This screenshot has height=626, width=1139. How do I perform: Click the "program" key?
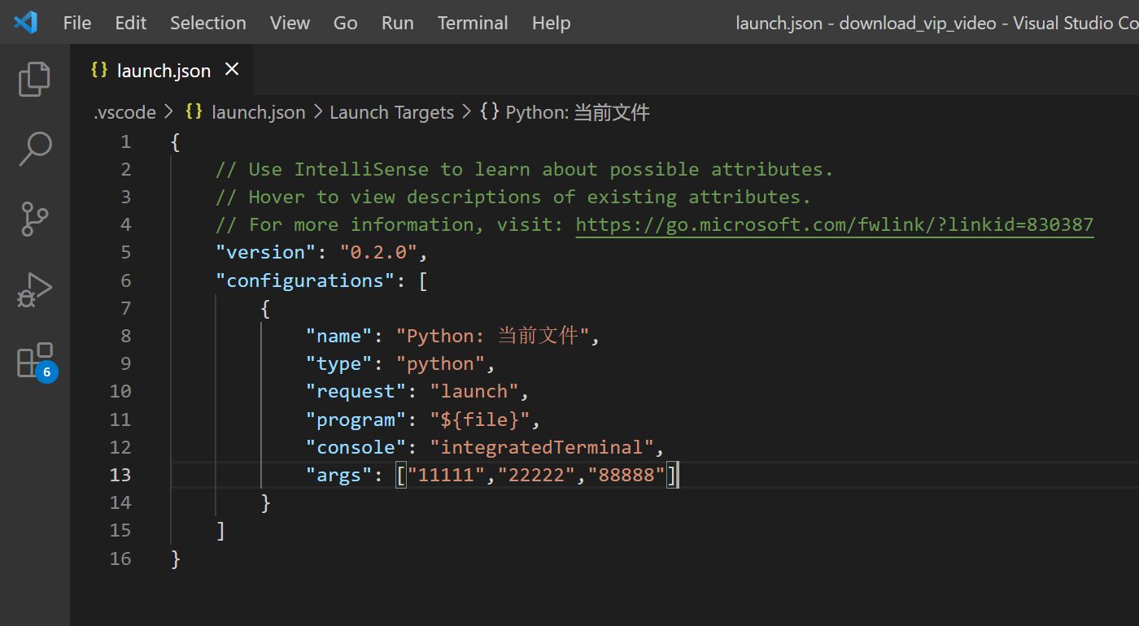356,420
